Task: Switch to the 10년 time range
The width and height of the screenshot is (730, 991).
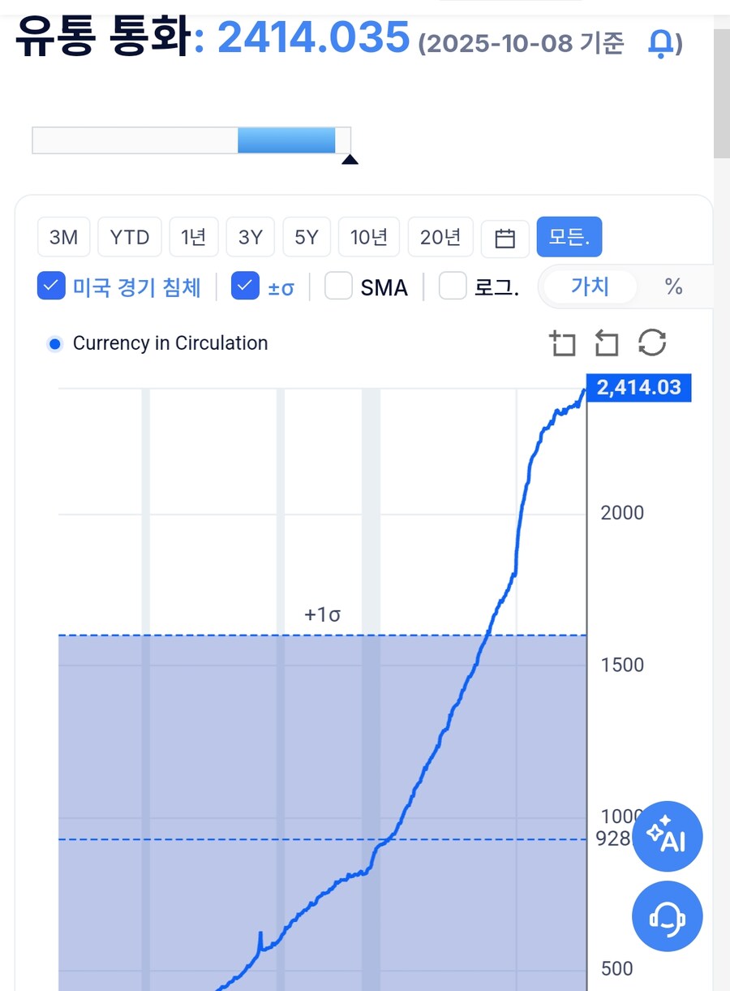Action: [369, 238]
